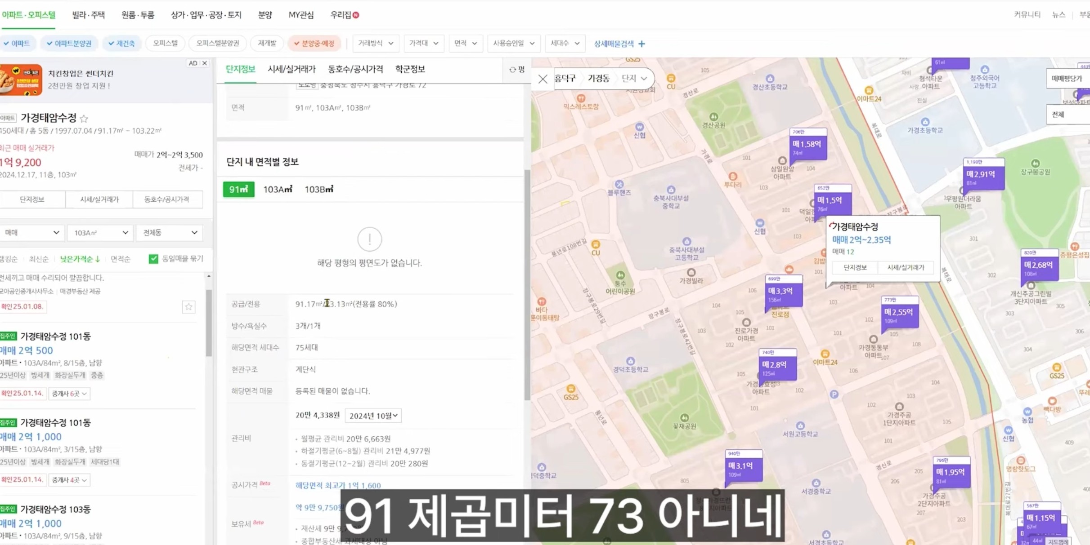This screenshot has width=1090, height=545.
Task: Click the plus icon for 상세매물검색
Action: [641, 44]
